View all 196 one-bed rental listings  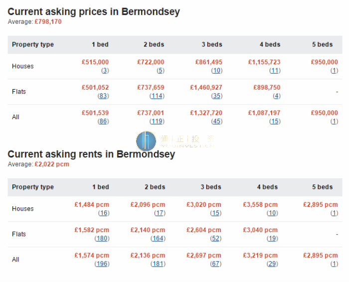pos(102,264)
